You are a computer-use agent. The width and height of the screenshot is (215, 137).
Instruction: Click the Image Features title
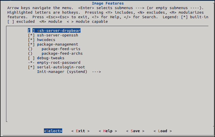tap(108, 3)
